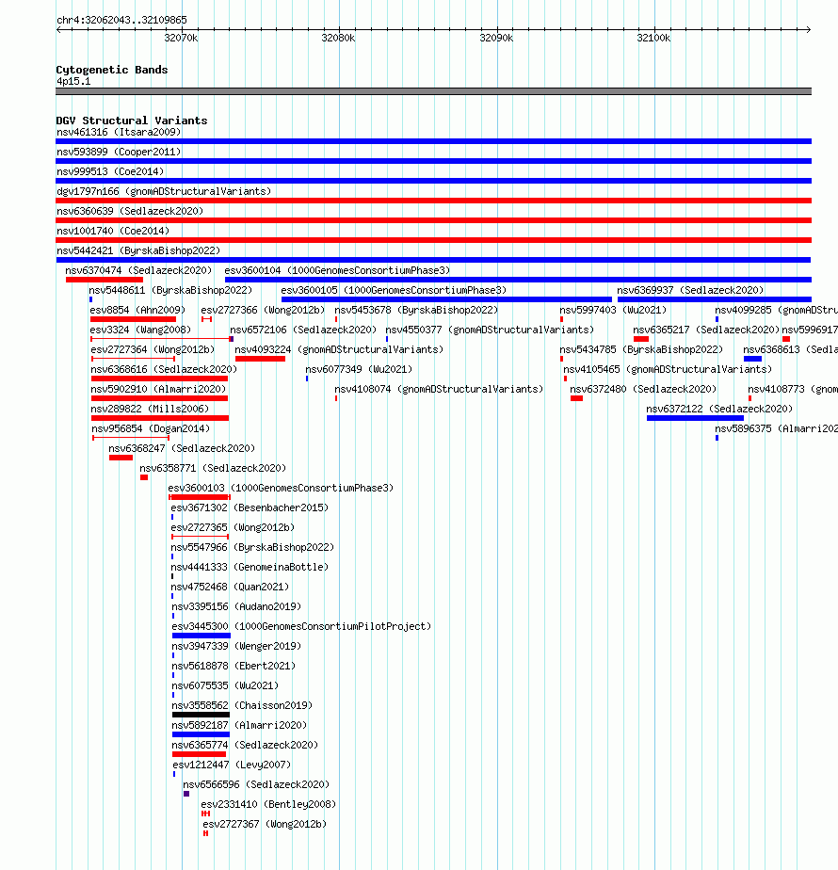
Task: Select esv3600103 (1000GenomesConsortiumPhase3) label
Action: [x=281, y=489]
